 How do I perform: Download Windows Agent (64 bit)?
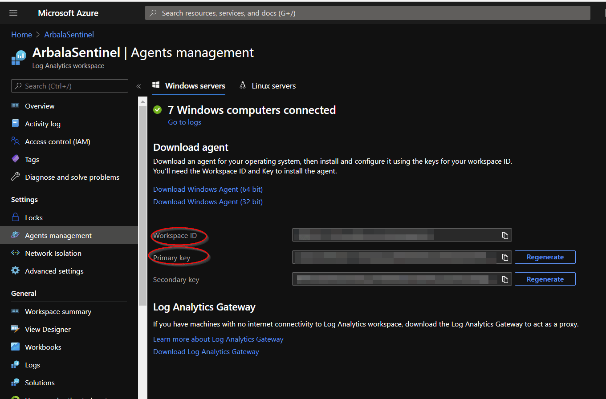point(208,189)
